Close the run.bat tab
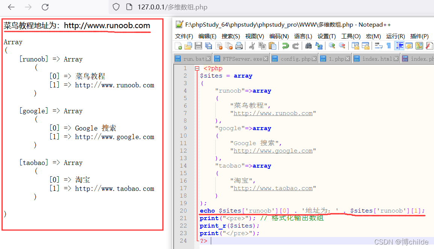The width and height of the screenshot is (434, 249). 208,58
